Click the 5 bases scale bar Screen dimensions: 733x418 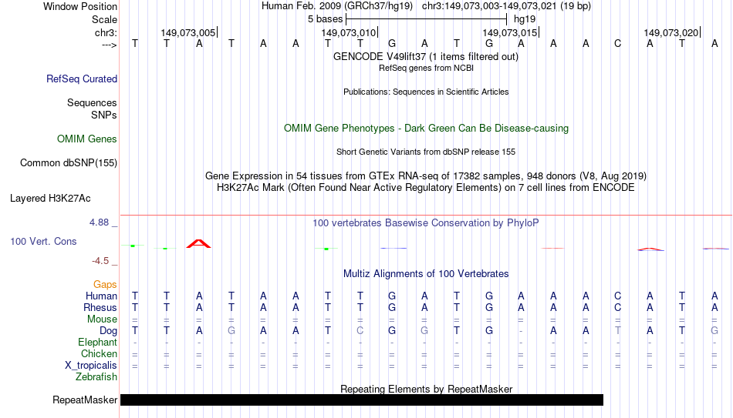427,19
